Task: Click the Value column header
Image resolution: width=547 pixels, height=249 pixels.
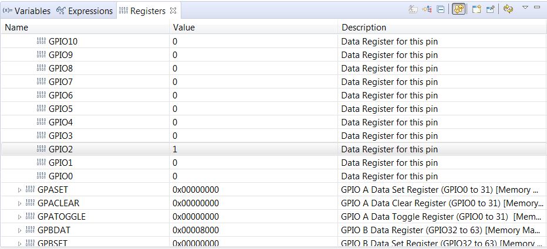Action: point(184,27)
